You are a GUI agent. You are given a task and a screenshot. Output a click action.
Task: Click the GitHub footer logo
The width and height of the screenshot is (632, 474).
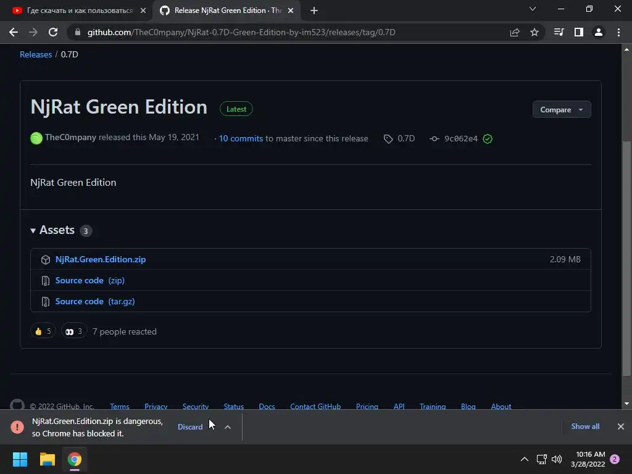pos(17,404)
